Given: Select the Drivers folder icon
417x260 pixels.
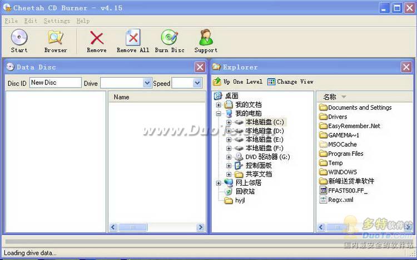Looking at the screenshot, I should (323, 116).
